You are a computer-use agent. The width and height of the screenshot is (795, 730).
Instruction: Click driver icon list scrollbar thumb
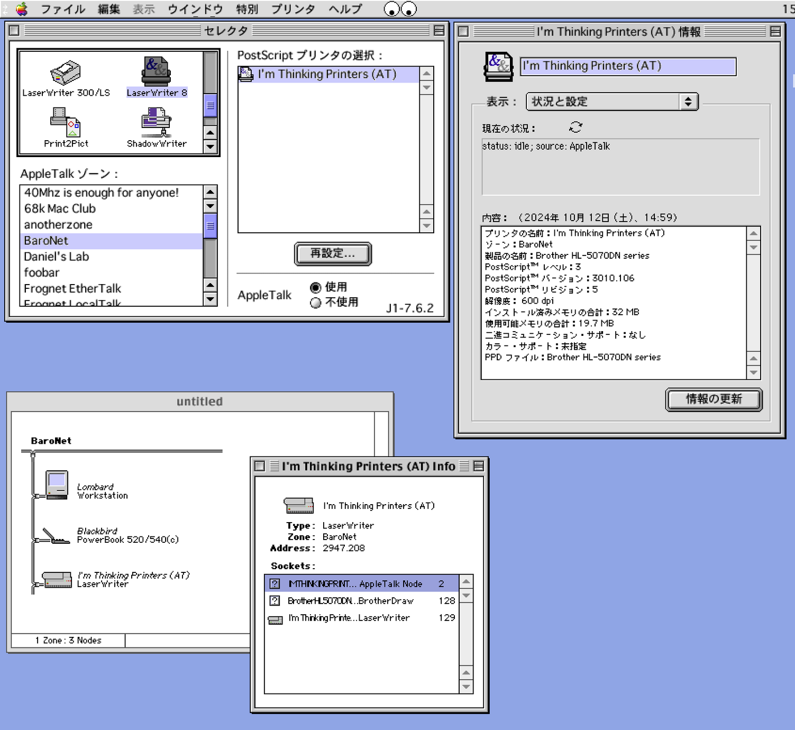(210, 105)
